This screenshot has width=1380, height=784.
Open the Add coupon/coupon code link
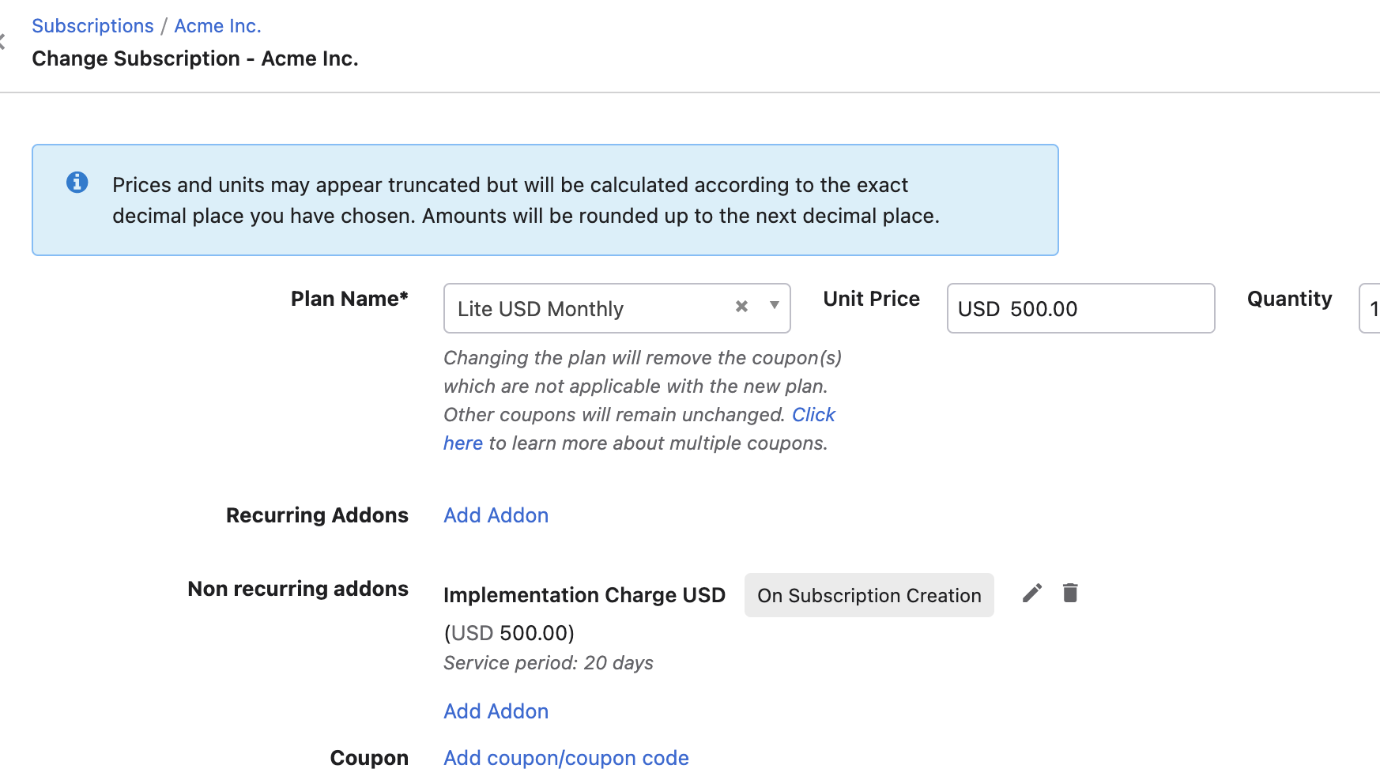point(566,758)
